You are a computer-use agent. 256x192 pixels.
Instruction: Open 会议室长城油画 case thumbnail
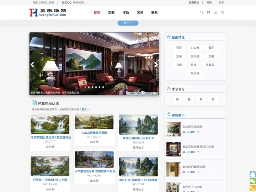coord(174,129)
